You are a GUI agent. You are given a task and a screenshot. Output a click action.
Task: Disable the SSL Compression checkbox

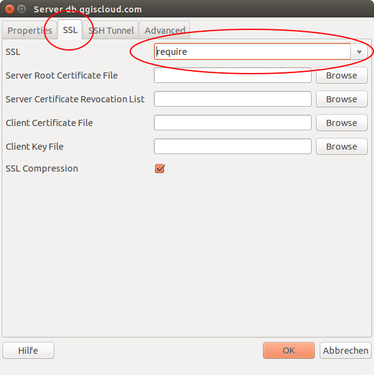[160, 168]
